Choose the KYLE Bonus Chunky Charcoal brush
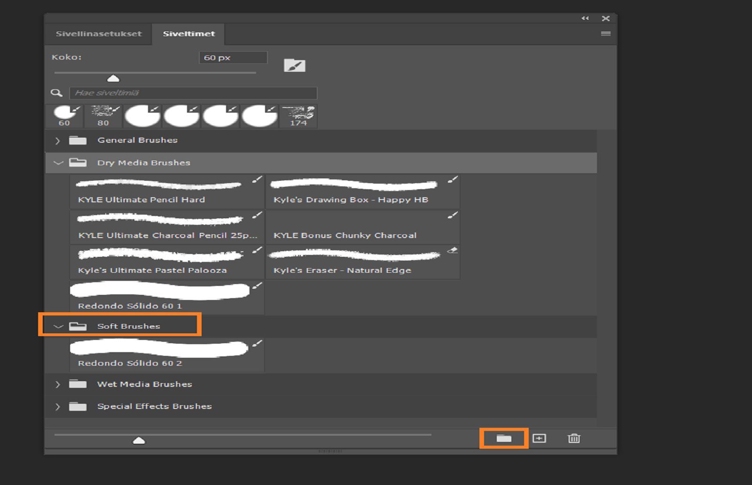Screen dimensions: 752x485 coord(363,227)
